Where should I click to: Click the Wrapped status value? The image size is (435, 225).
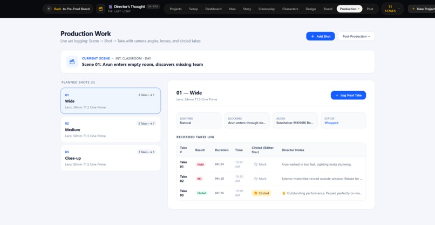click(x=331, y=122)
